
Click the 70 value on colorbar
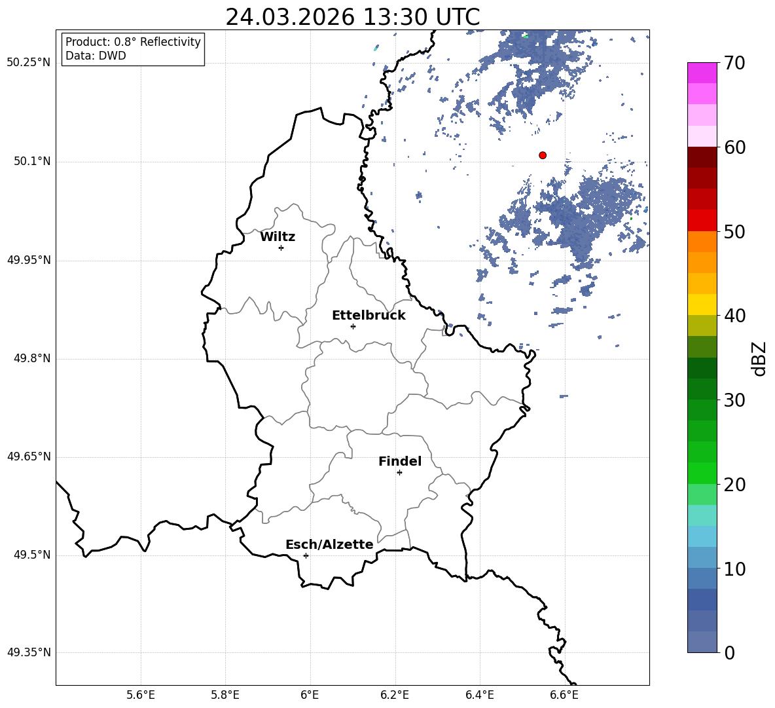[734, 63]
